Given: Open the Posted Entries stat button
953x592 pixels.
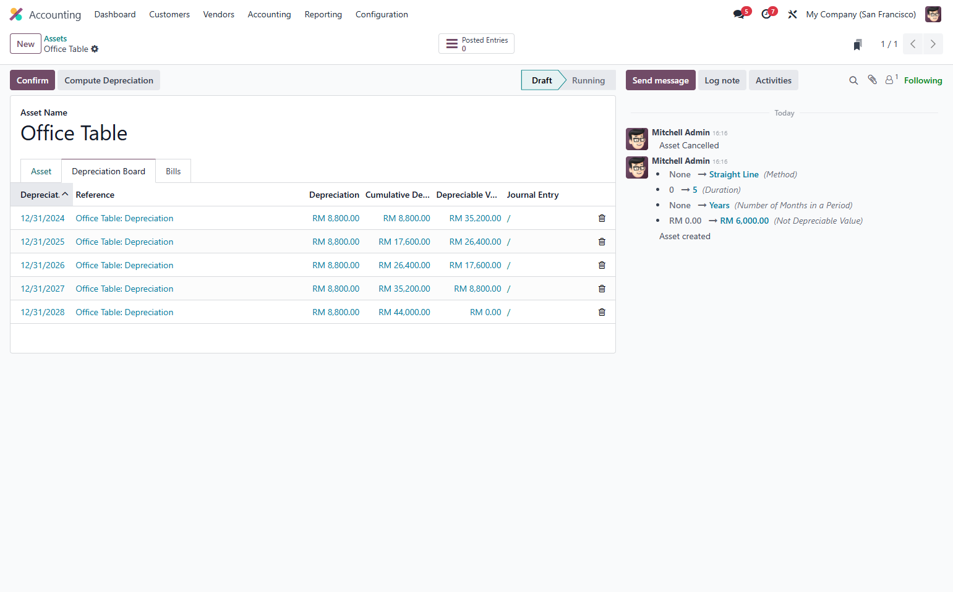Looking at the screenshot, I should (x=476, y=44).
